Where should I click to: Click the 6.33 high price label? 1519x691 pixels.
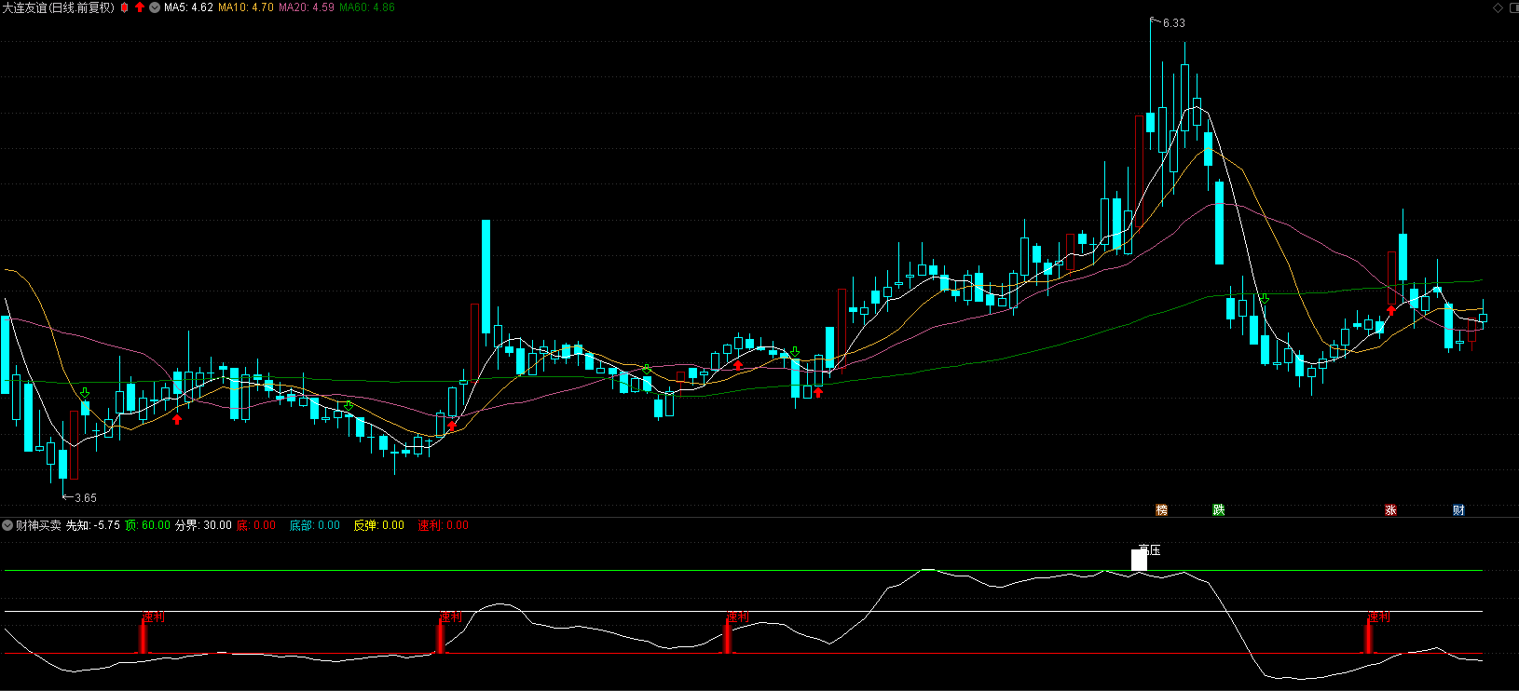click(x=1174, y=23)
